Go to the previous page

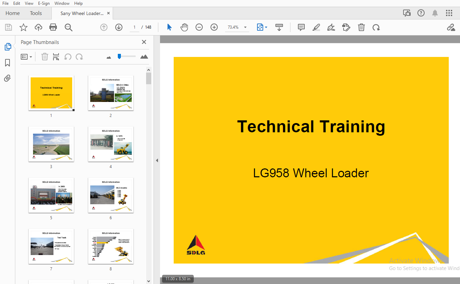104,27
